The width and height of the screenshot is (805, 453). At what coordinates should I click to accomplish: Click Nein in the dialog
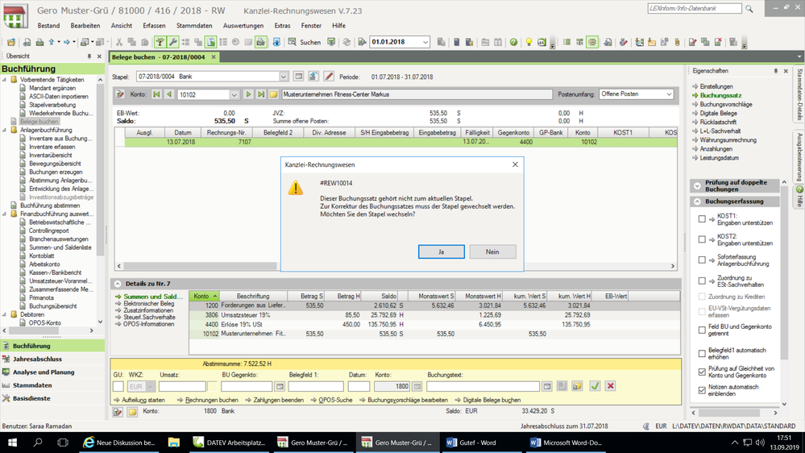coord(492,251)
